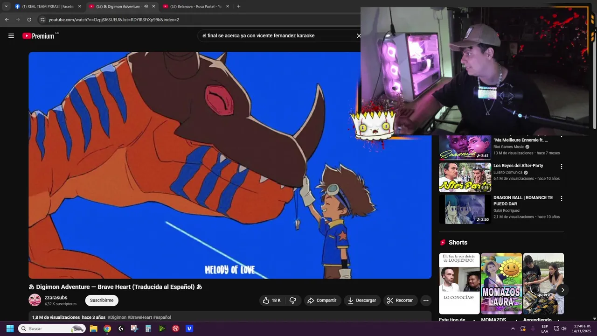The width and height of the screenshot is (597, 336).
Task: Switch ESP LAA keyboard language
Action: pos(545,329)
